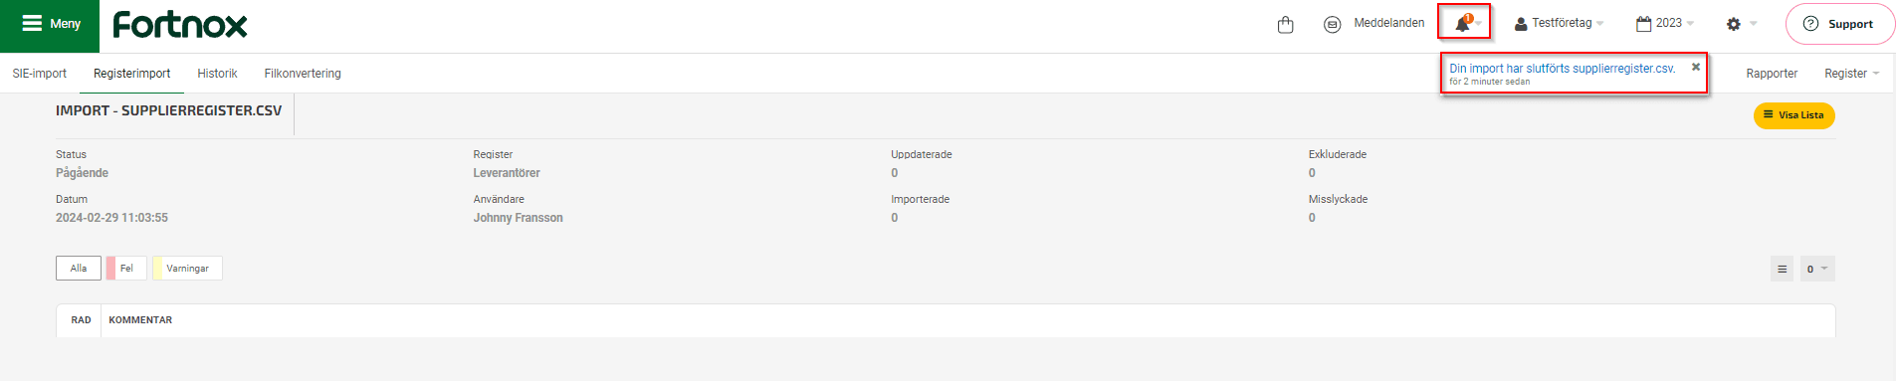Screen dimensions: 1896x381
Task: Expand the Register dropdown menu
Action: pyautogui.click(x=1852, y=74)
